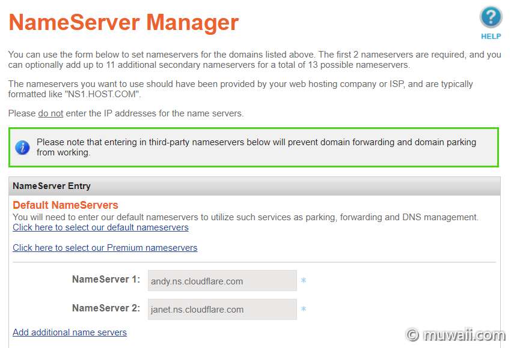
Task: Click the paragraph mentioning NS1.HOST.COM
Action: point(240,89)
